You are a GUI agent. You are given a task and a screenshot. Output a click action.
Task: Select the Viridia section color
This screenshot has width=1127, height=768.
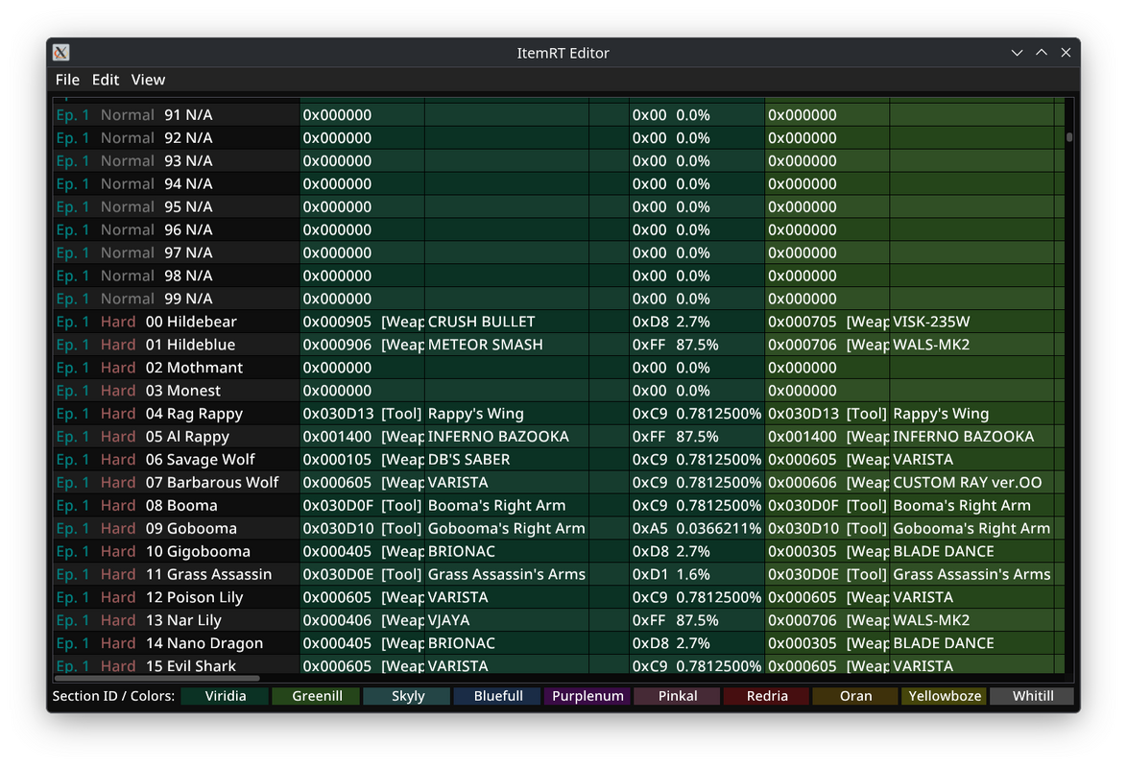[x=224, y=696]
